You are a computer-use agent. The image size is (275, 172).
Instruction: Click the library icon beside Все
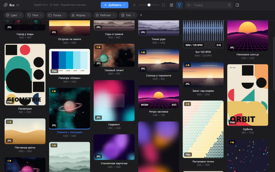(x=6, y=5)
